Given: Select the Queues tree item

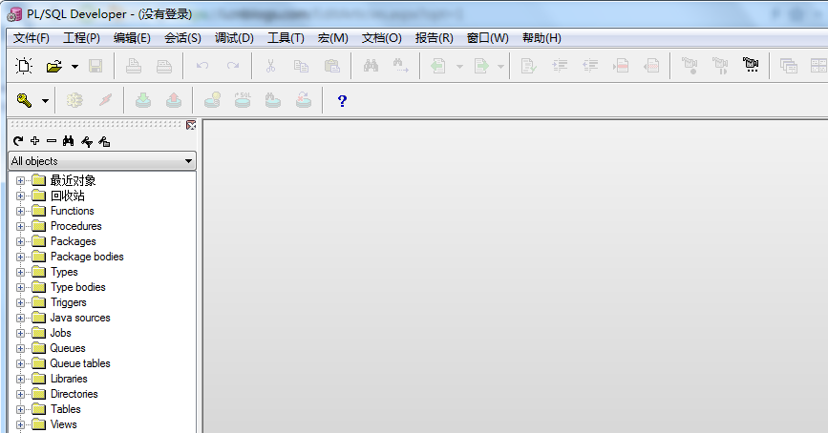Looking at the screenshot, I should [68, 349].
